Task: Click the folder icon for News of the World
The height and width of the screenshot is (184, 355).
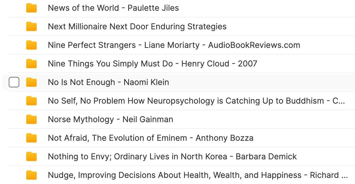Action: 31,8
